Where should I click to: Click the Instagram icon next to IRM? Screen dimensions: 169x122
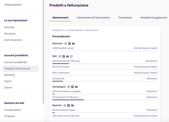click(x=60, y=56)
